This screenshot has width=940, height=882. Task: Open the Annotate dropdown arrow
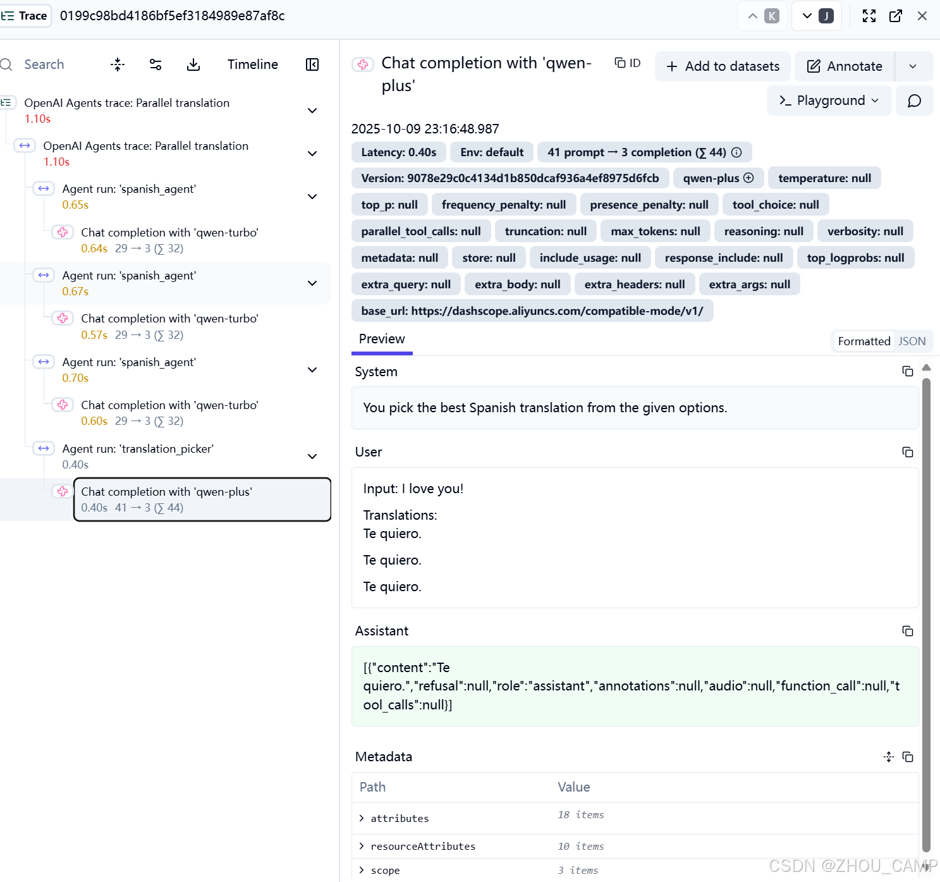[x=914, y=66]
